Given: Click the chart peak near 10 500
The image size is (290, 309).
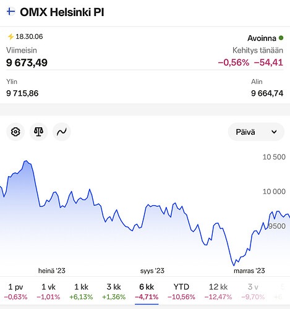Looking at the screenshot, I should 26,161.
